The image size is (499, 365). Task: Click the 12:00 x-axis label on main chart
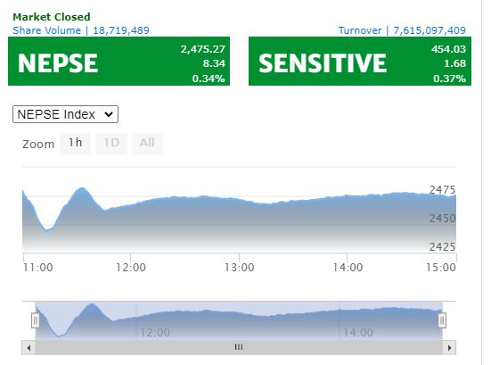click(130, 268)
